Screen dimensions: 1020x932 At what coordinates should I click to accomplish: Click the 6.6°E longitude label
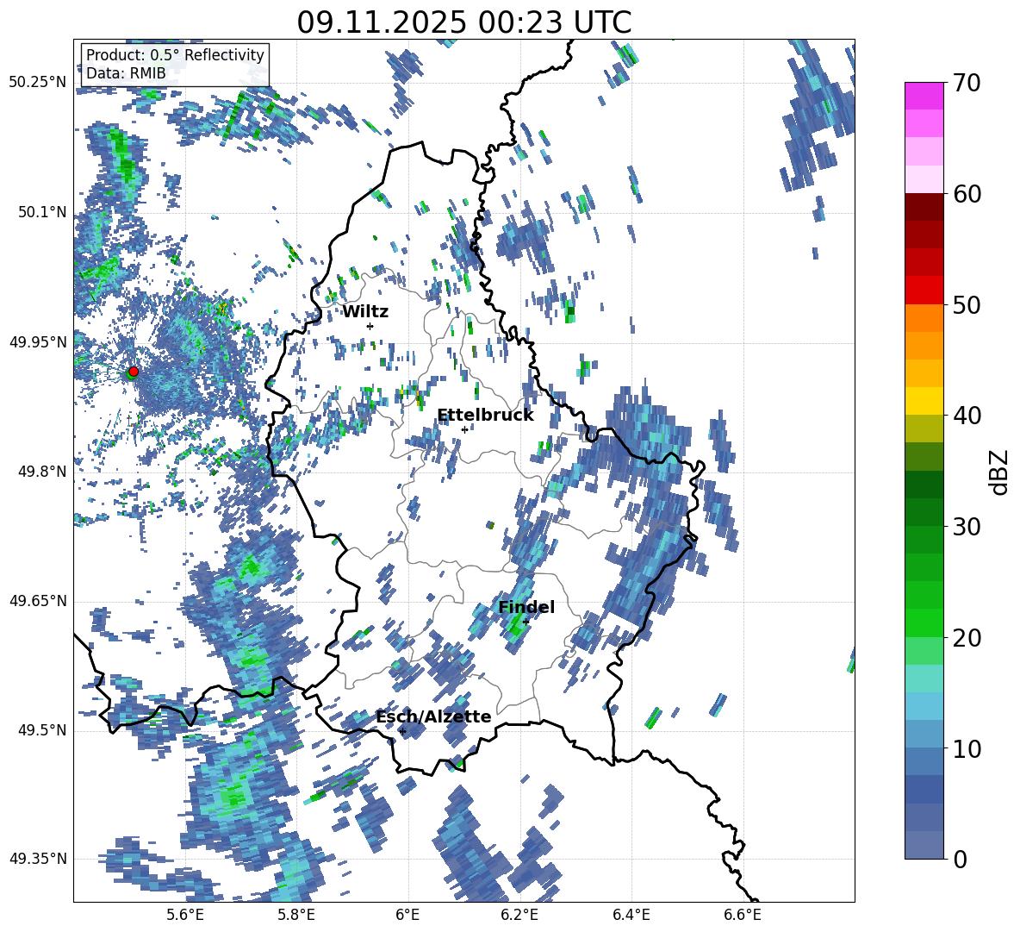tap(743, 915)
